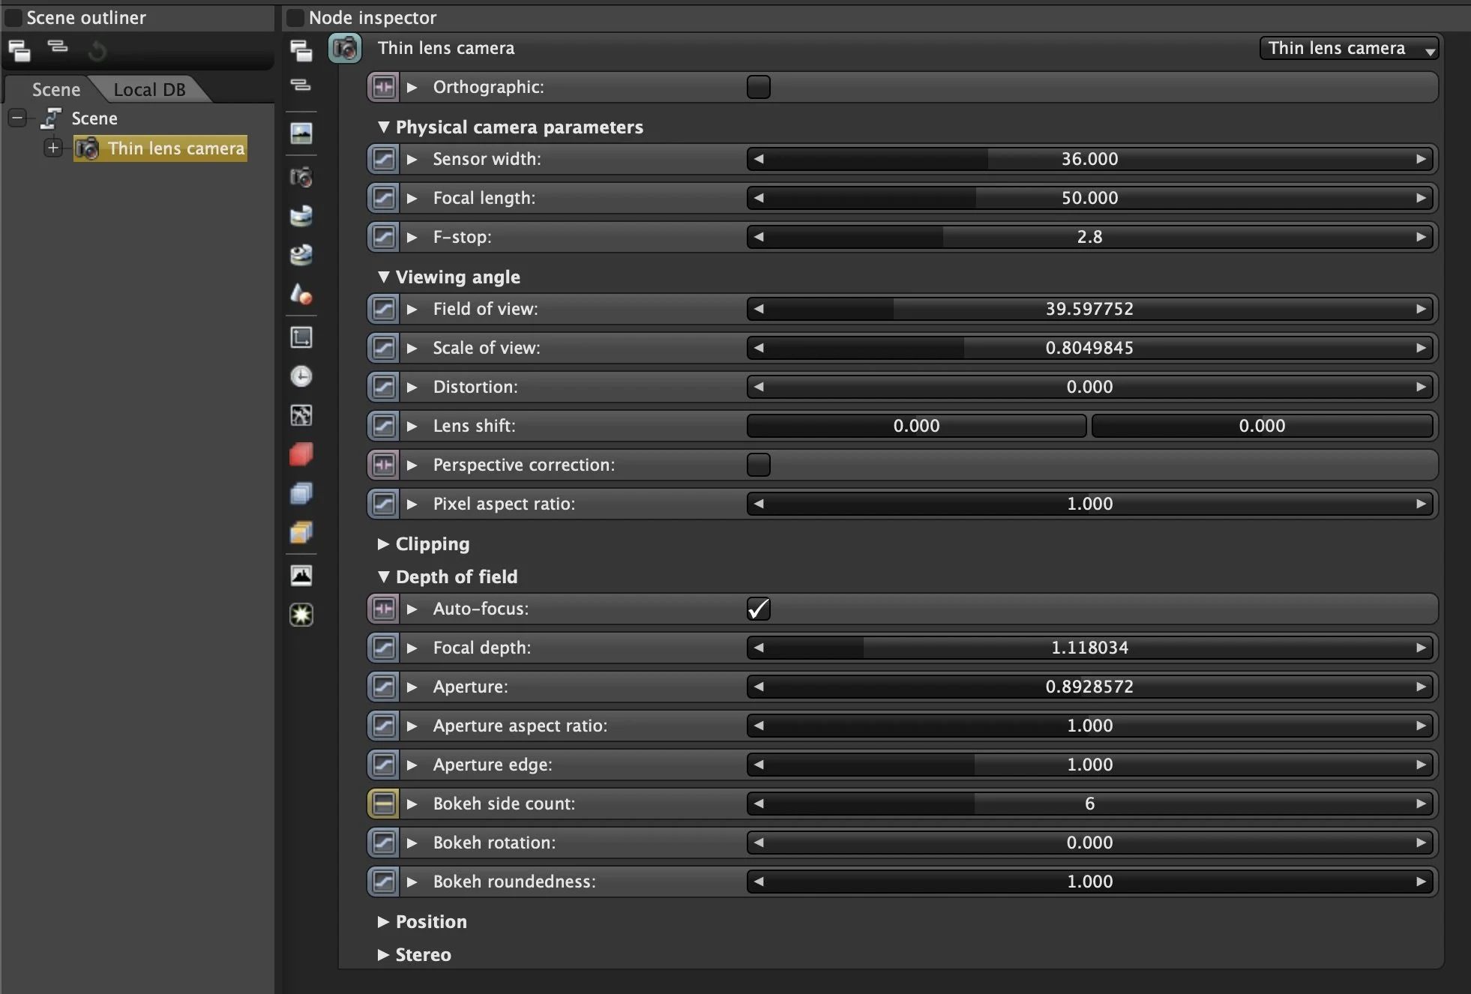The image size is (1471, 994).
Task: Select the camera icon in the node toolbar
Action: (x=301, y=178)
